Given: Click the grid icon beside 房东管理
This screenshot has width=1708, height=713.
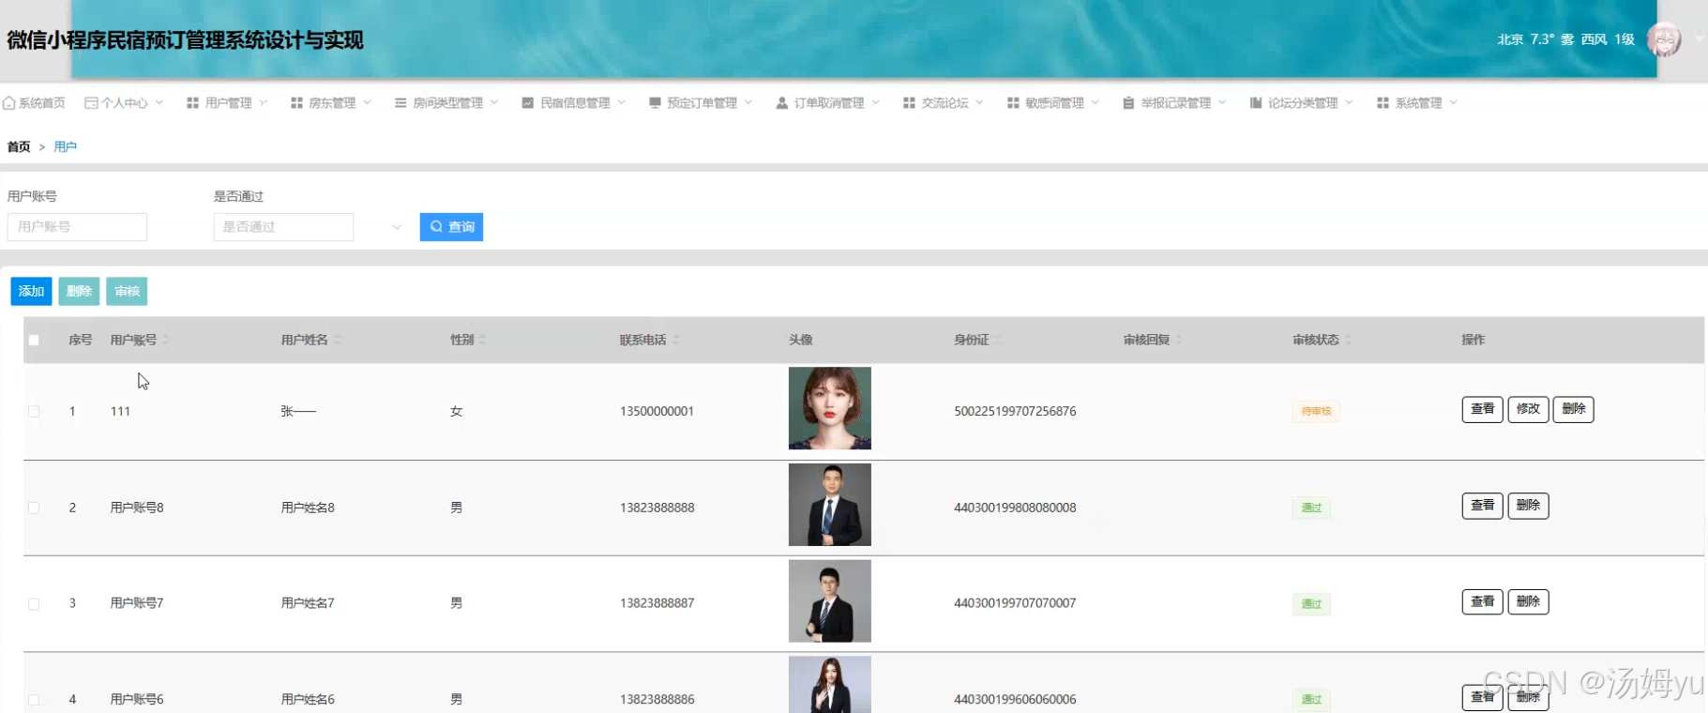Looking at the screenshot, I should pos(296,103).
